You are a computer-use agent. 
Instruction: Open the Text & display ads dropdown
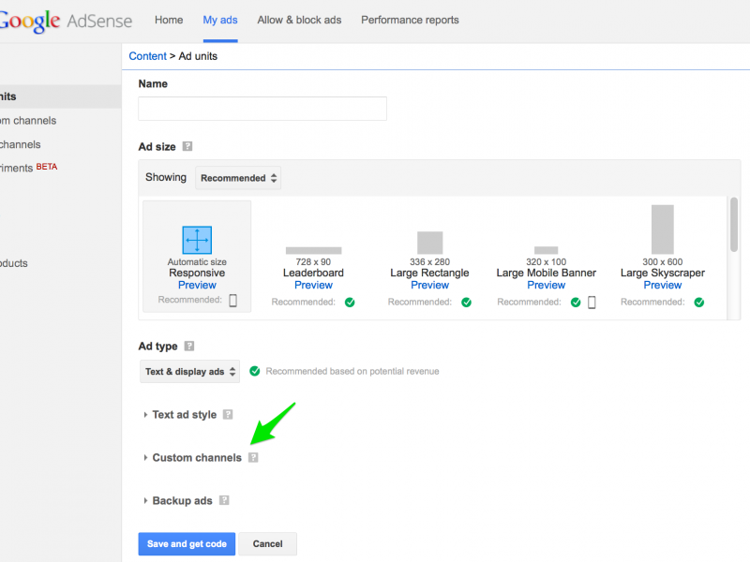189,372
